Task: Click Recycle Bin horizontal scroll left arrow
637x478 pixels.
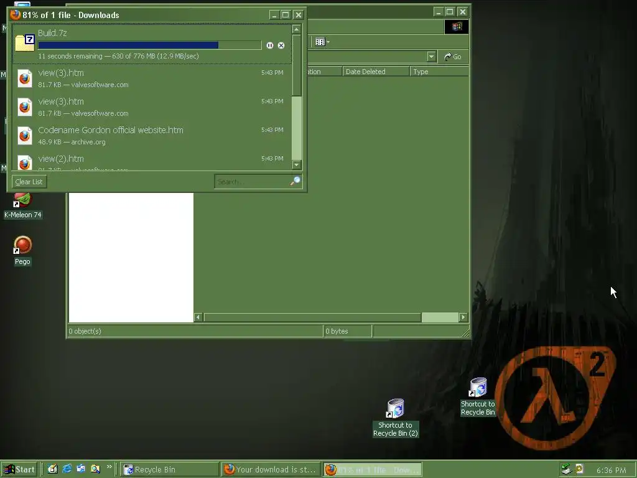Action: 198,317
